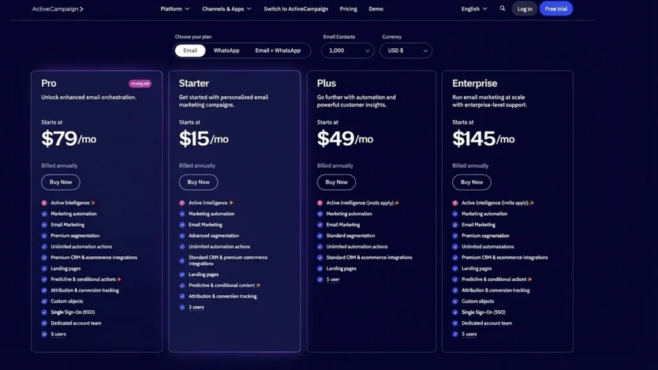658x370 pixels.
Task: Open the Currency USD $ dropdown
Action: pos(406,50)
